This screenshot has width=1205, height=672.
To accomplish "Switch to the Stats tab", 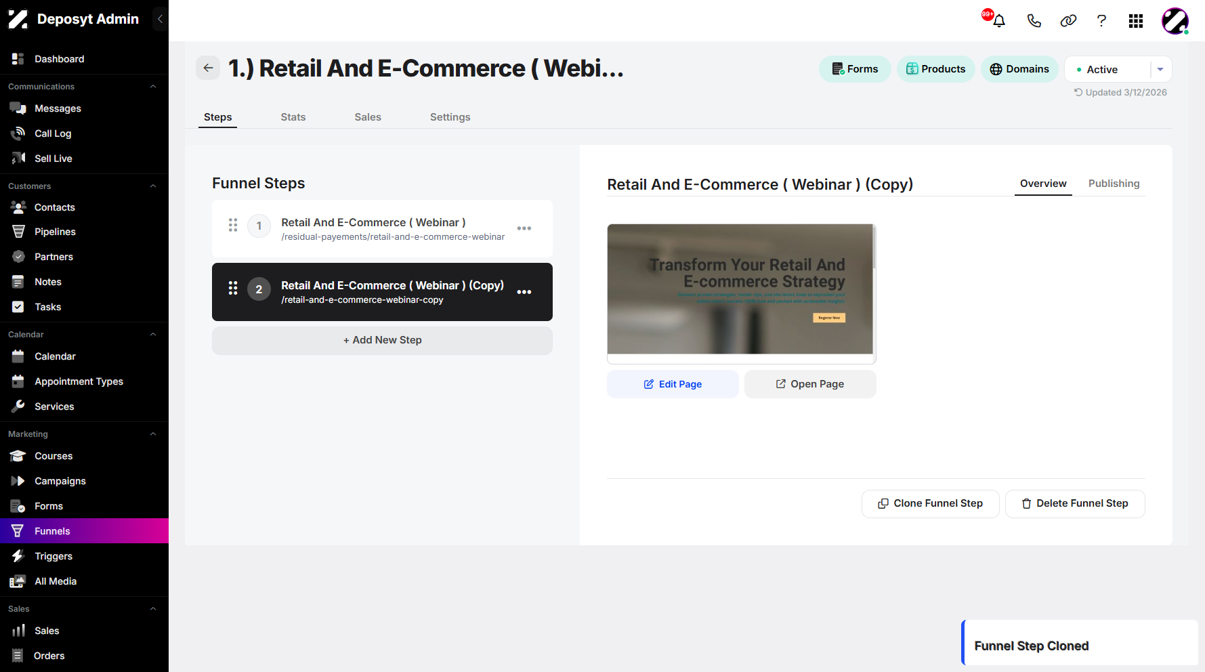I will click(293, 117).
